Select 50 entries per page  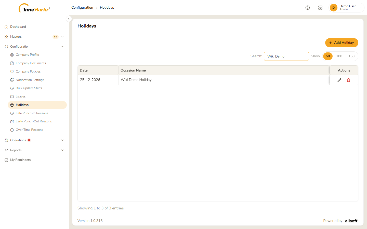click(328, 56)
